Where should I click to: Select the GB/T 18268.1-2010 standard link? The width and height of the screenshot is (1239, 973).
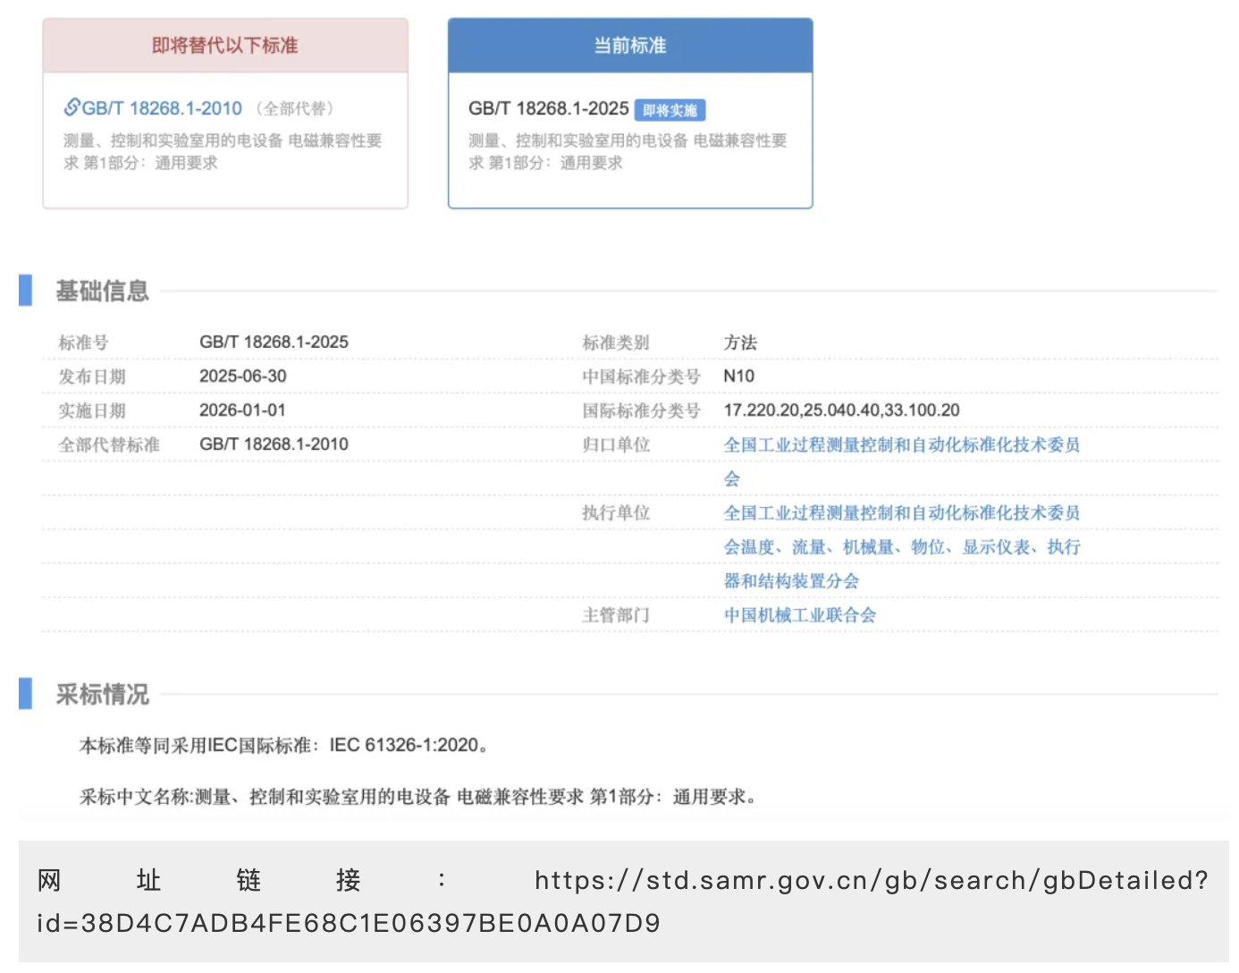(x=161, y=107)
